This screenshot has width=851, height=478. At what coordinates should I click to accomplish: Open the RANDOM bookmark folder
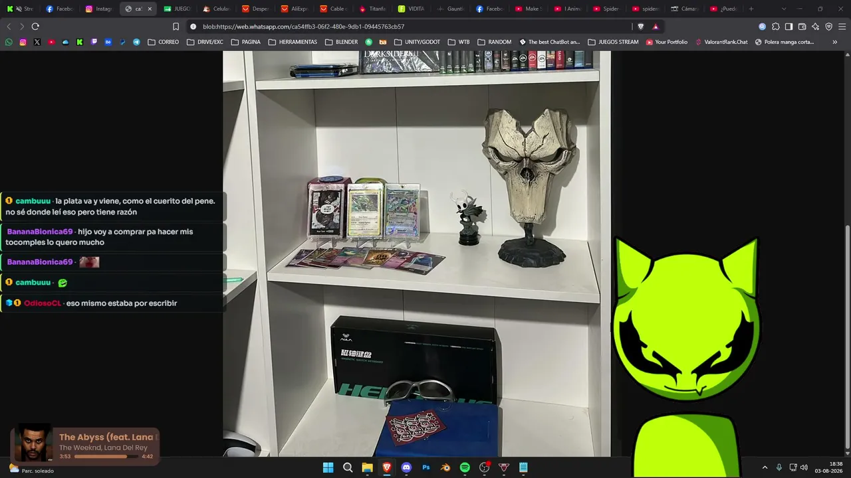pyautogui.click(x=495, y=42)
